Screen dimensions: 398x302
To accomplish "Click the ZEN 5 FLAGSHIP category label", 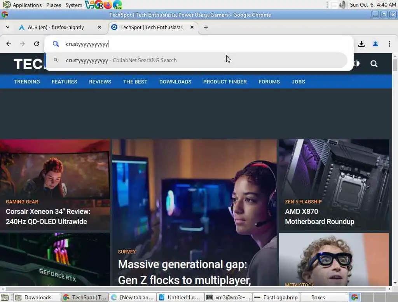I will 303,202.
